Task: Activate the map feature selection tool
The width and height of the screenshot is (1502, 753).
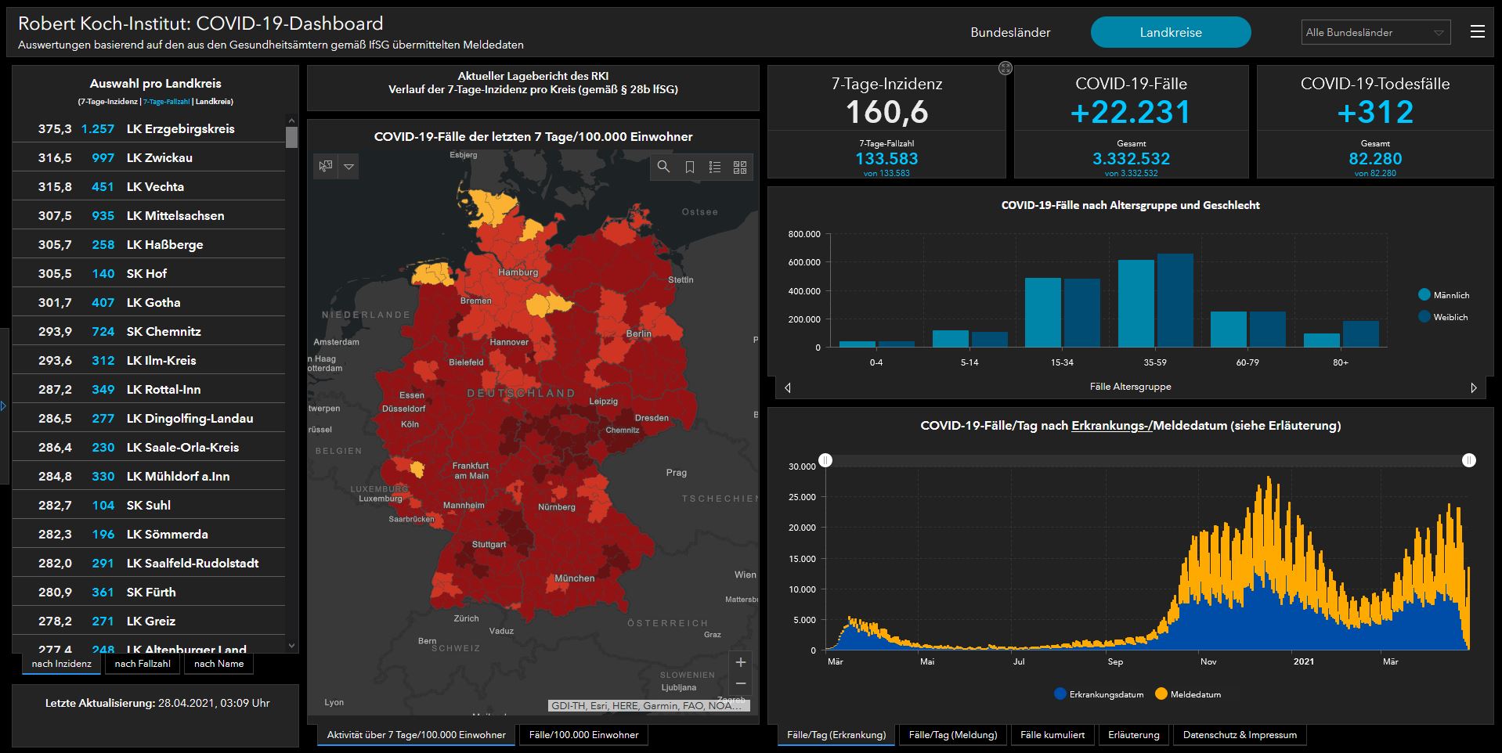Action: (326, 166)
